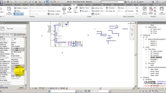Open the Help question mark icon
The width and height of the screenshot is (166, 93).
point(157,2)
